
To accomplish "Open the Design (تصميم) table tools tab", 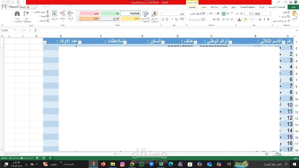I will 192,7.
